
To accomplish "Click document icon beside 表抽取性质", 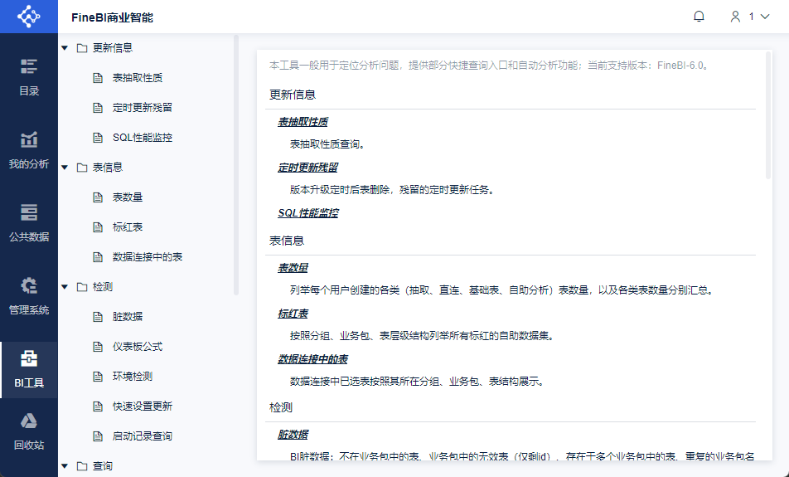I will pos(98,78).
